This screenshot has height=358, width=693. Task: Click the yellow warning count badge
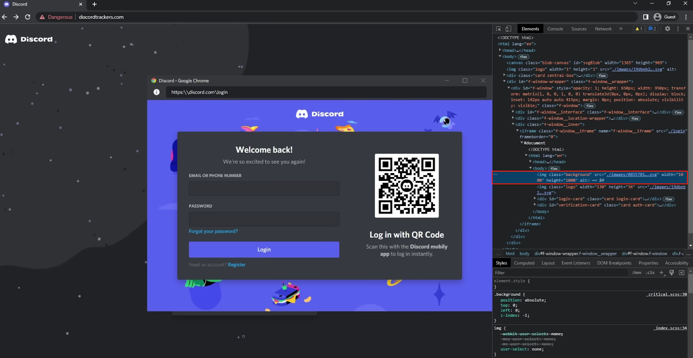pos(638,29)
